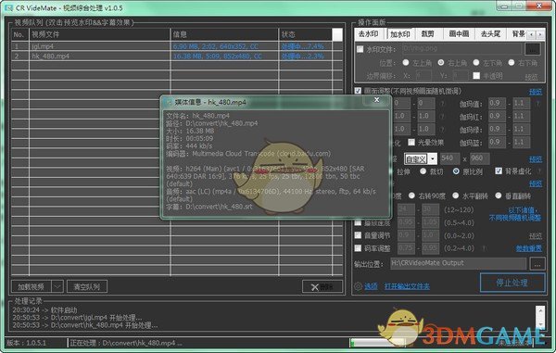Select 右转90度 rotation option
The height and width of the screenshot is (353, 556).
point(411,195)
